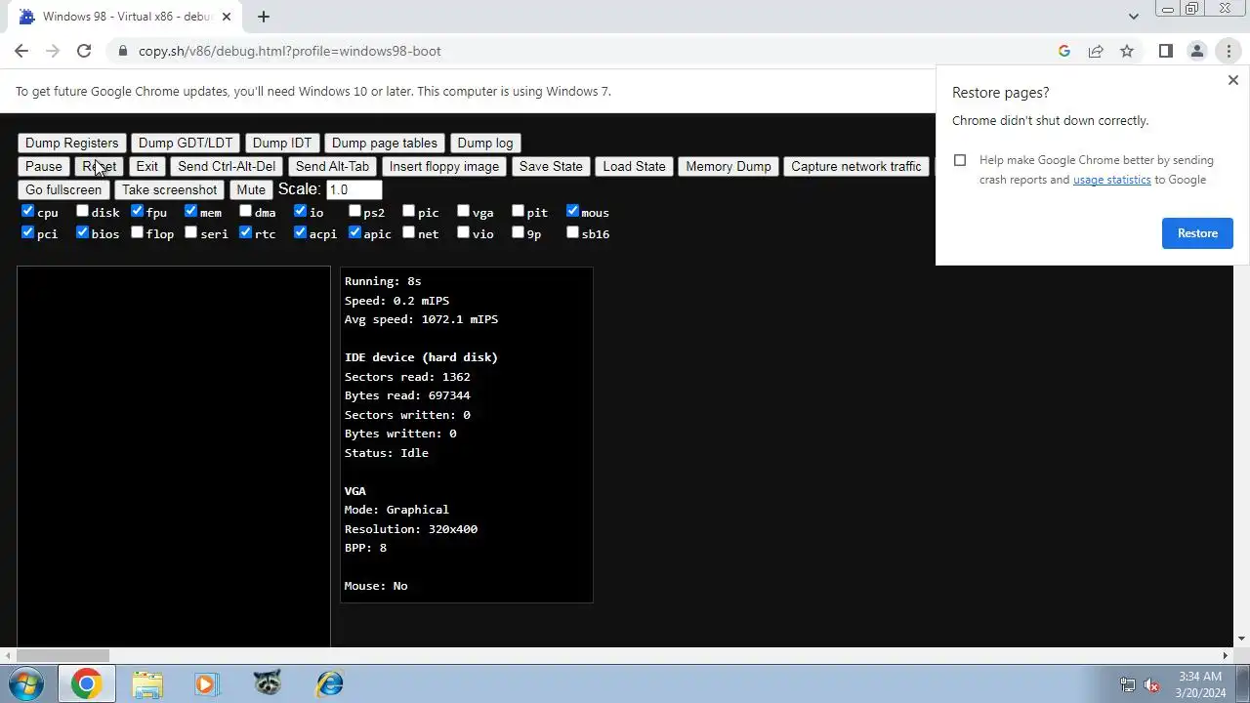Click the Restore button in the popup
The width and height of the screenshot is (1250, 703).
(1197, 233)
